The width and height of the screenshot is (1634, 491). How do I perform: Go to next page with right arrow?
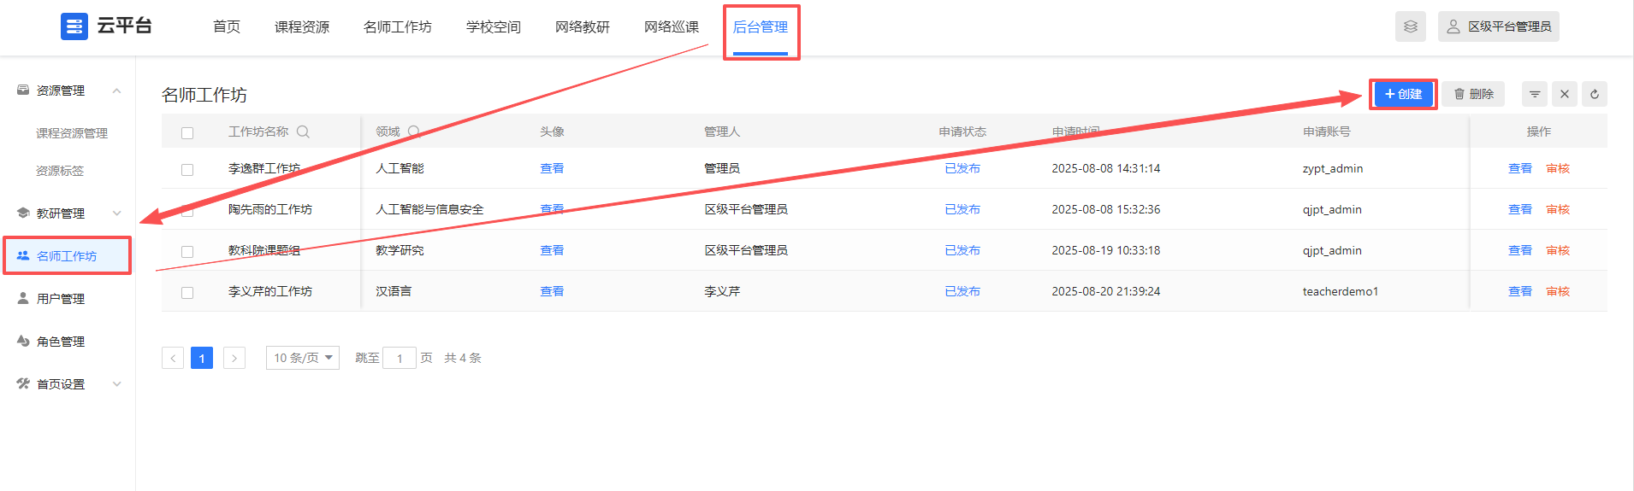(x=234, y=358)
